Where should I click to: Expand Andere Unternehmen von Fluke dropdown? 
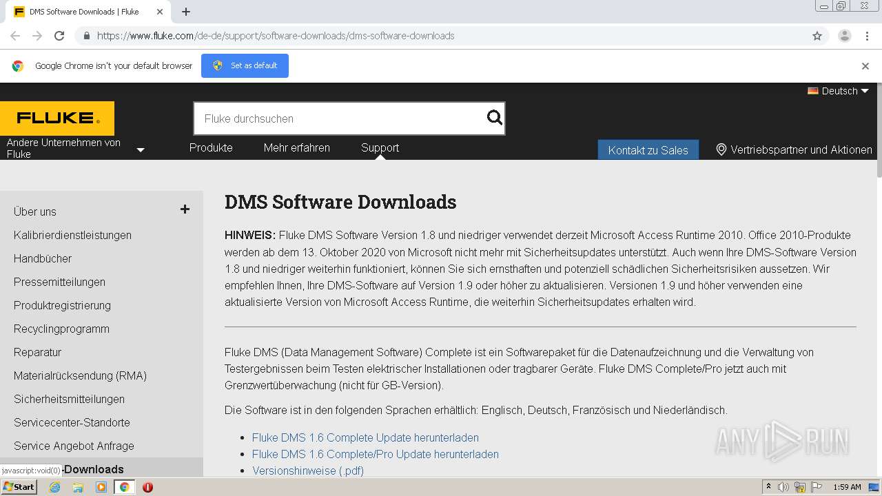pyautogui.click(x=141, y=149)
